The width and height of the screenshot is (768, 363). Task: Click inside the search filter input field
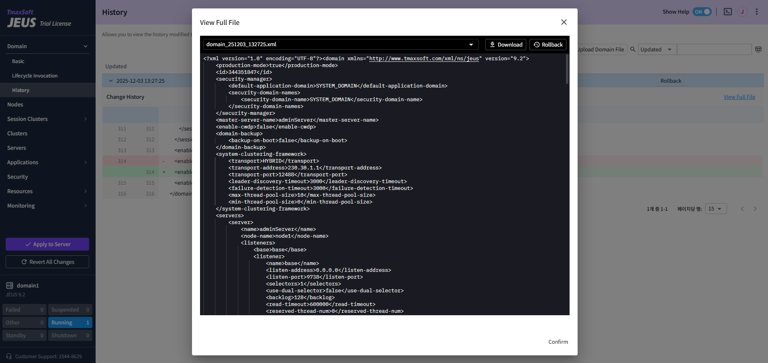[x=715, y=49]
